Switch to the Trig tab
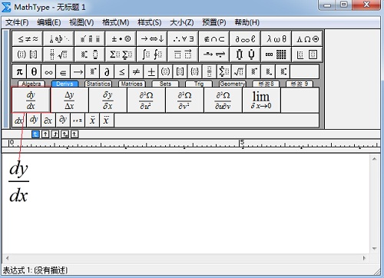This screenshot has width=384, height=278. [199, 84]
